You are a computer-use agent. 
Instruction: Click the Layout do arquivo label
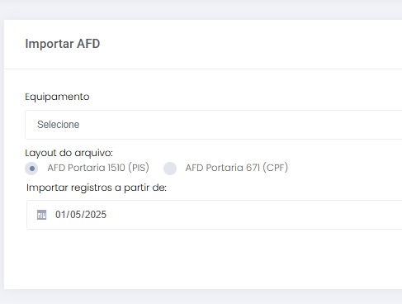click(69, 153)
